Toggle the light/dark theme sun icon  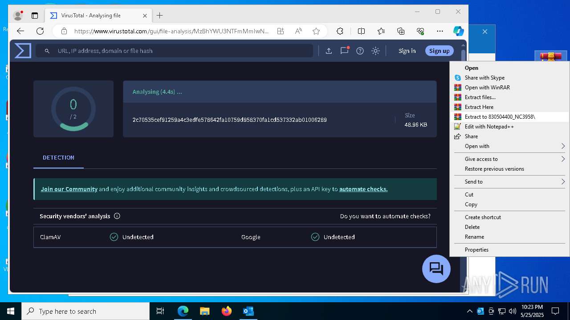click(375, 51)
